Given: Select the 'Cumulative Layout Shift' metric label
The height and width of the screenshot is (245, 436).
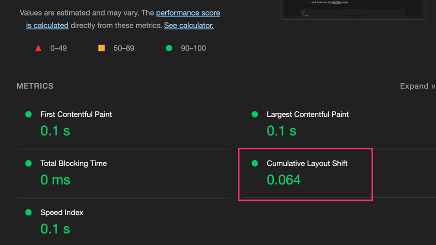Looking at the screenshot, I should 307,163.
